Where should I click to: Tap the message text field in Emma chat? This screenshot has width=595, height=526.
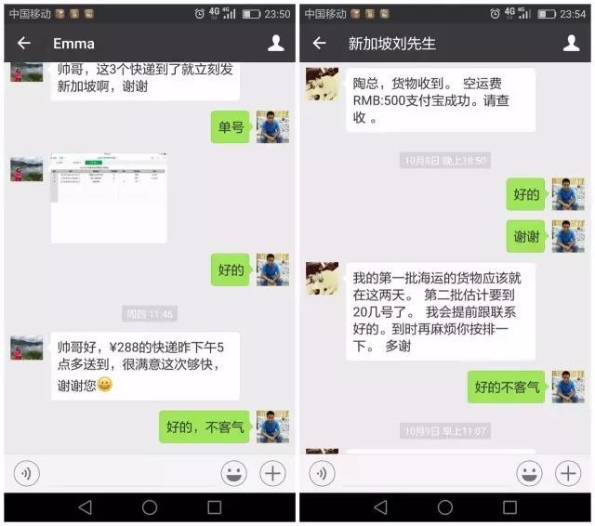[x=130, y=474]
